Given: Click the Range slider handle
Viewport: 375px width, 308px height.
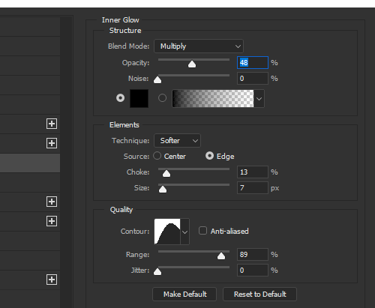Looking at the screenshot, I should pyautogui.click(x=221, y=256).
